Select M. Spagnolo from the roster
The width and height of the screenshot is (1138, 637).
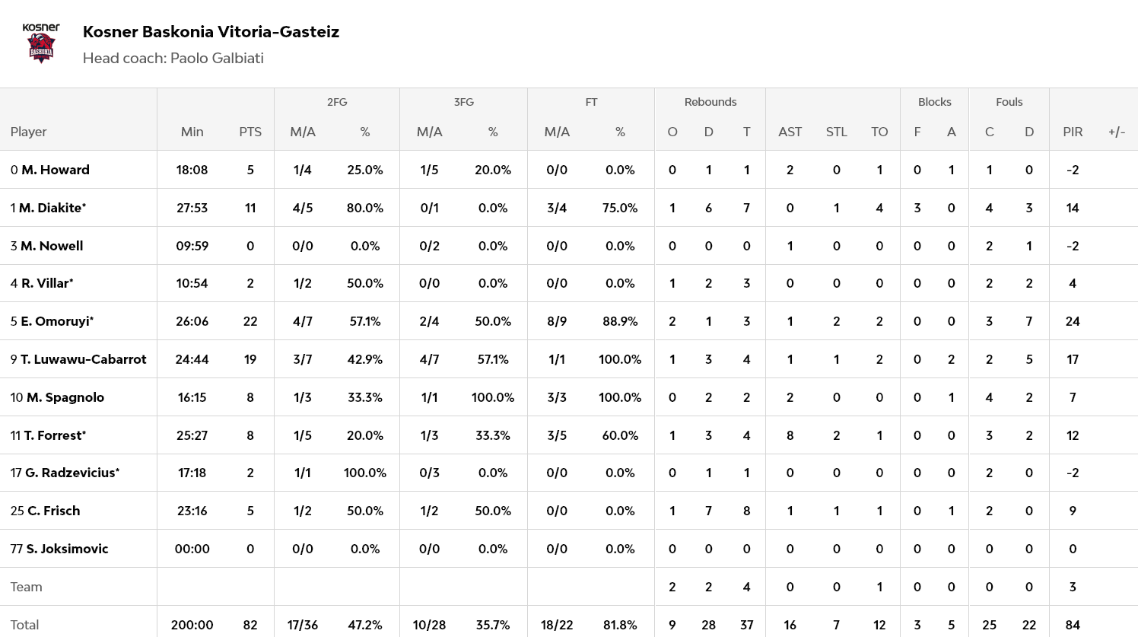pyautogui.click(x=65, y=397)
